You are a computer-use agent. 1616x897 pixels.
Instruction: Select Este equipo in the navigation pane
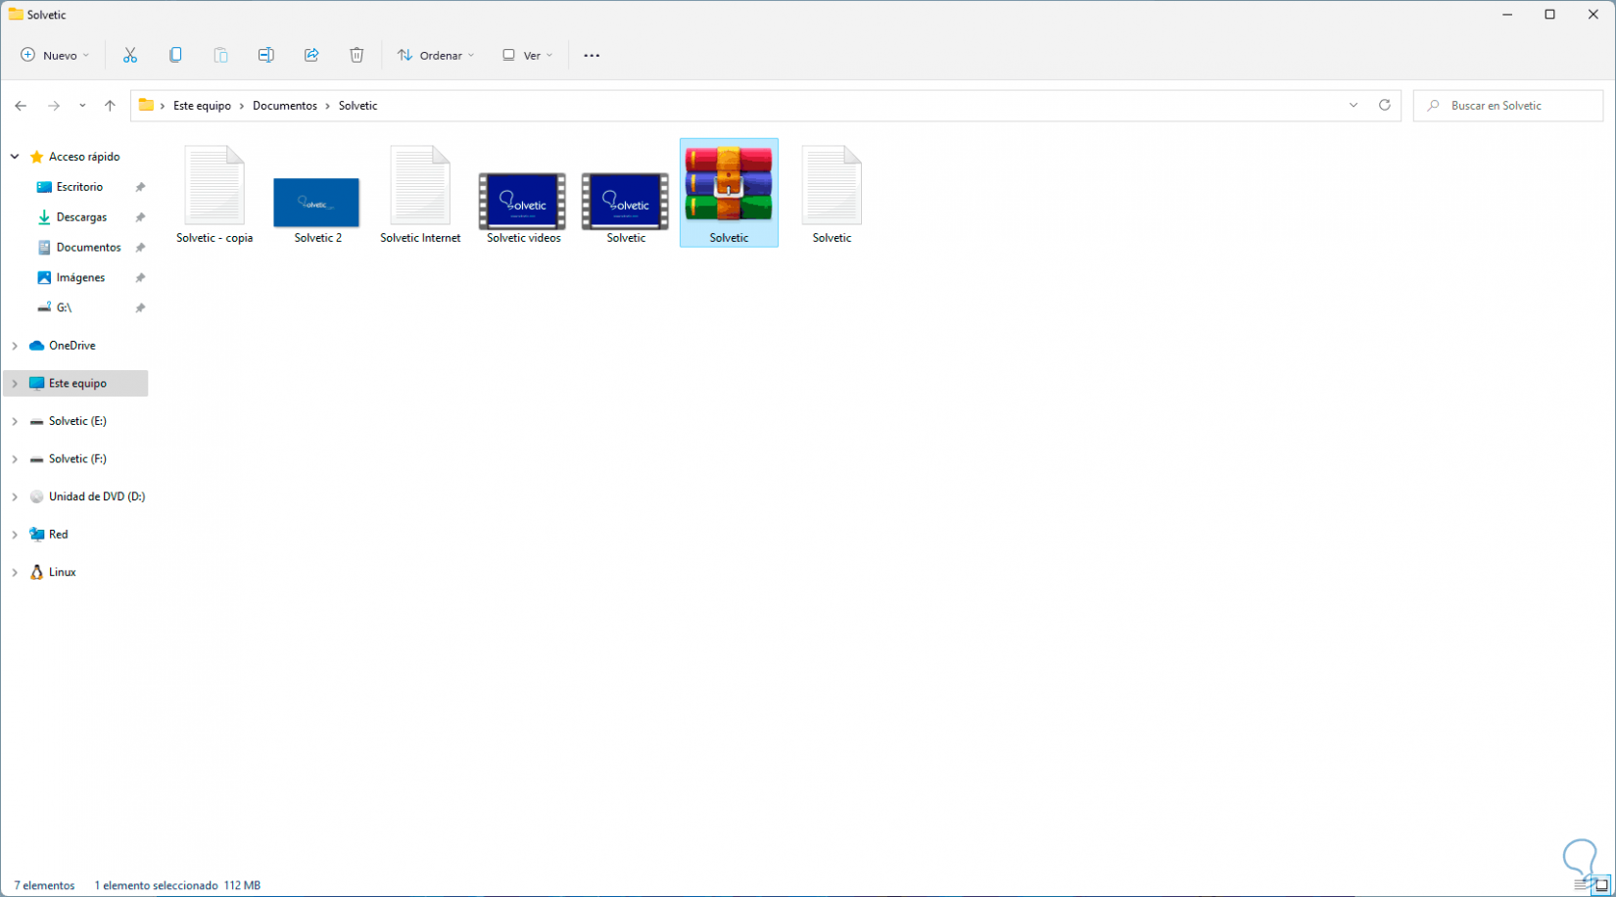click(x=77, y=384)
